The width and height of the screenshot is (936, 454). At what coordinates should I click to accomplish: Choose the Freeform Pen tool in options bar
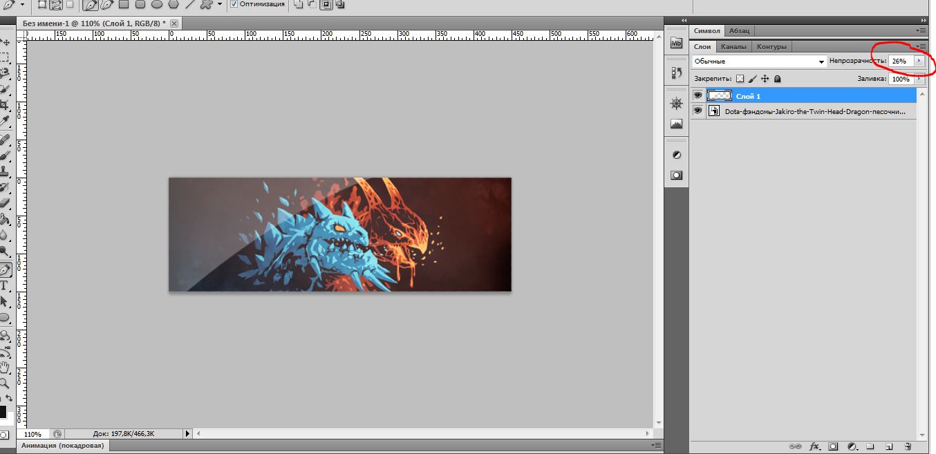107,4
